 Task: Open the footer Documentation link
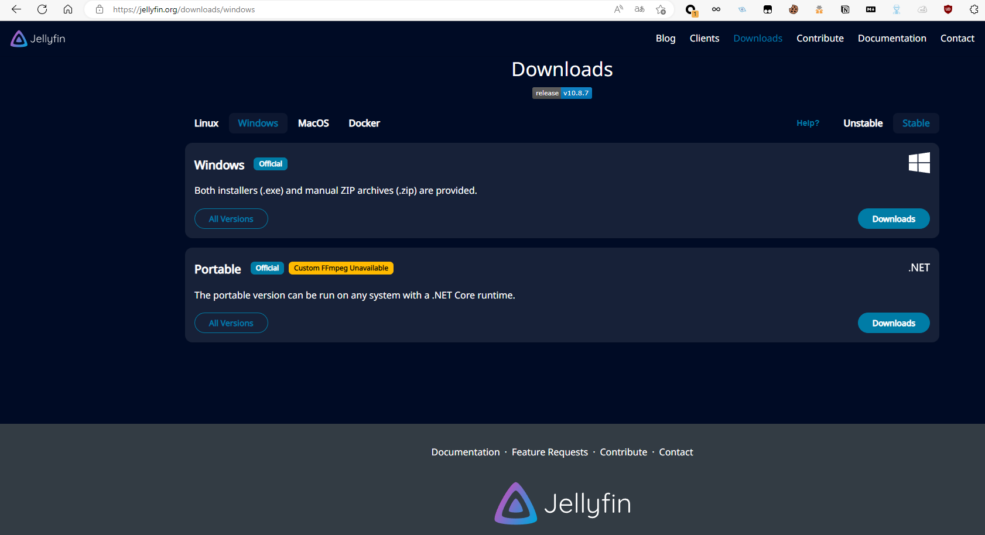point(466,452)
